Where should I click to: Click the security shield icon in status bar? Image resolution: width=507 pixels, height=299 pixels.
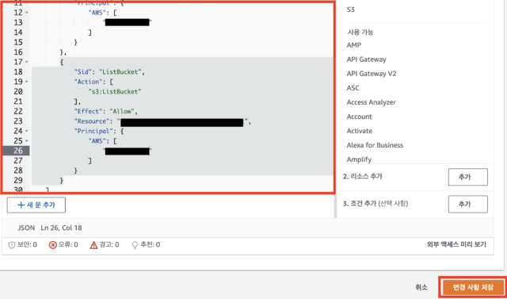[x=11, y=245]
